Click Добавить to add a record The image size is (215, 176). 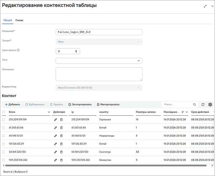(13, 105)
